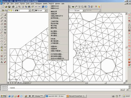The width and height of the screenshot is (131, 98).
Task: Open the ByColor plot style dropdown
Action: coord(99,11)
